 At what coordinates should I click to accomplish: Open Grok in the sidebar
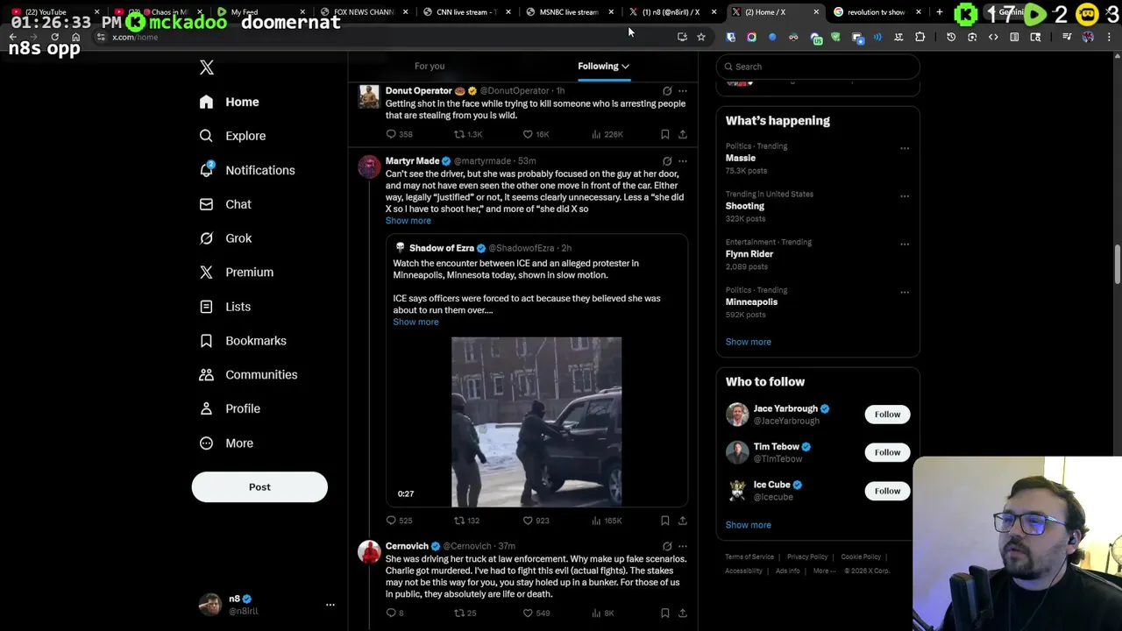click(x=225, y=238)
